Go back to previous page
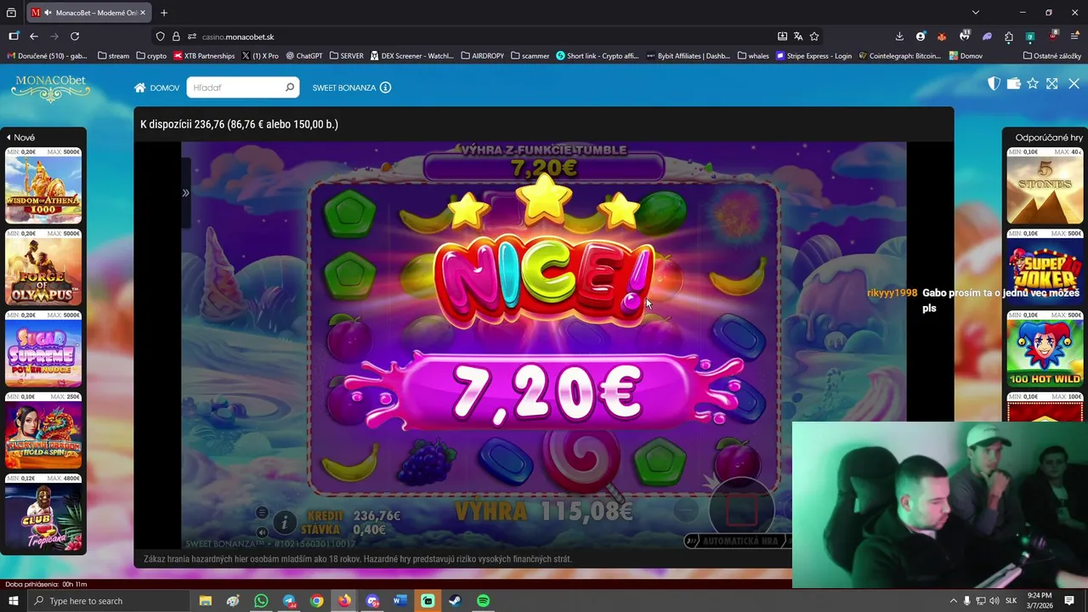The height and width of the screenshot is (612, 1088). 34,37
